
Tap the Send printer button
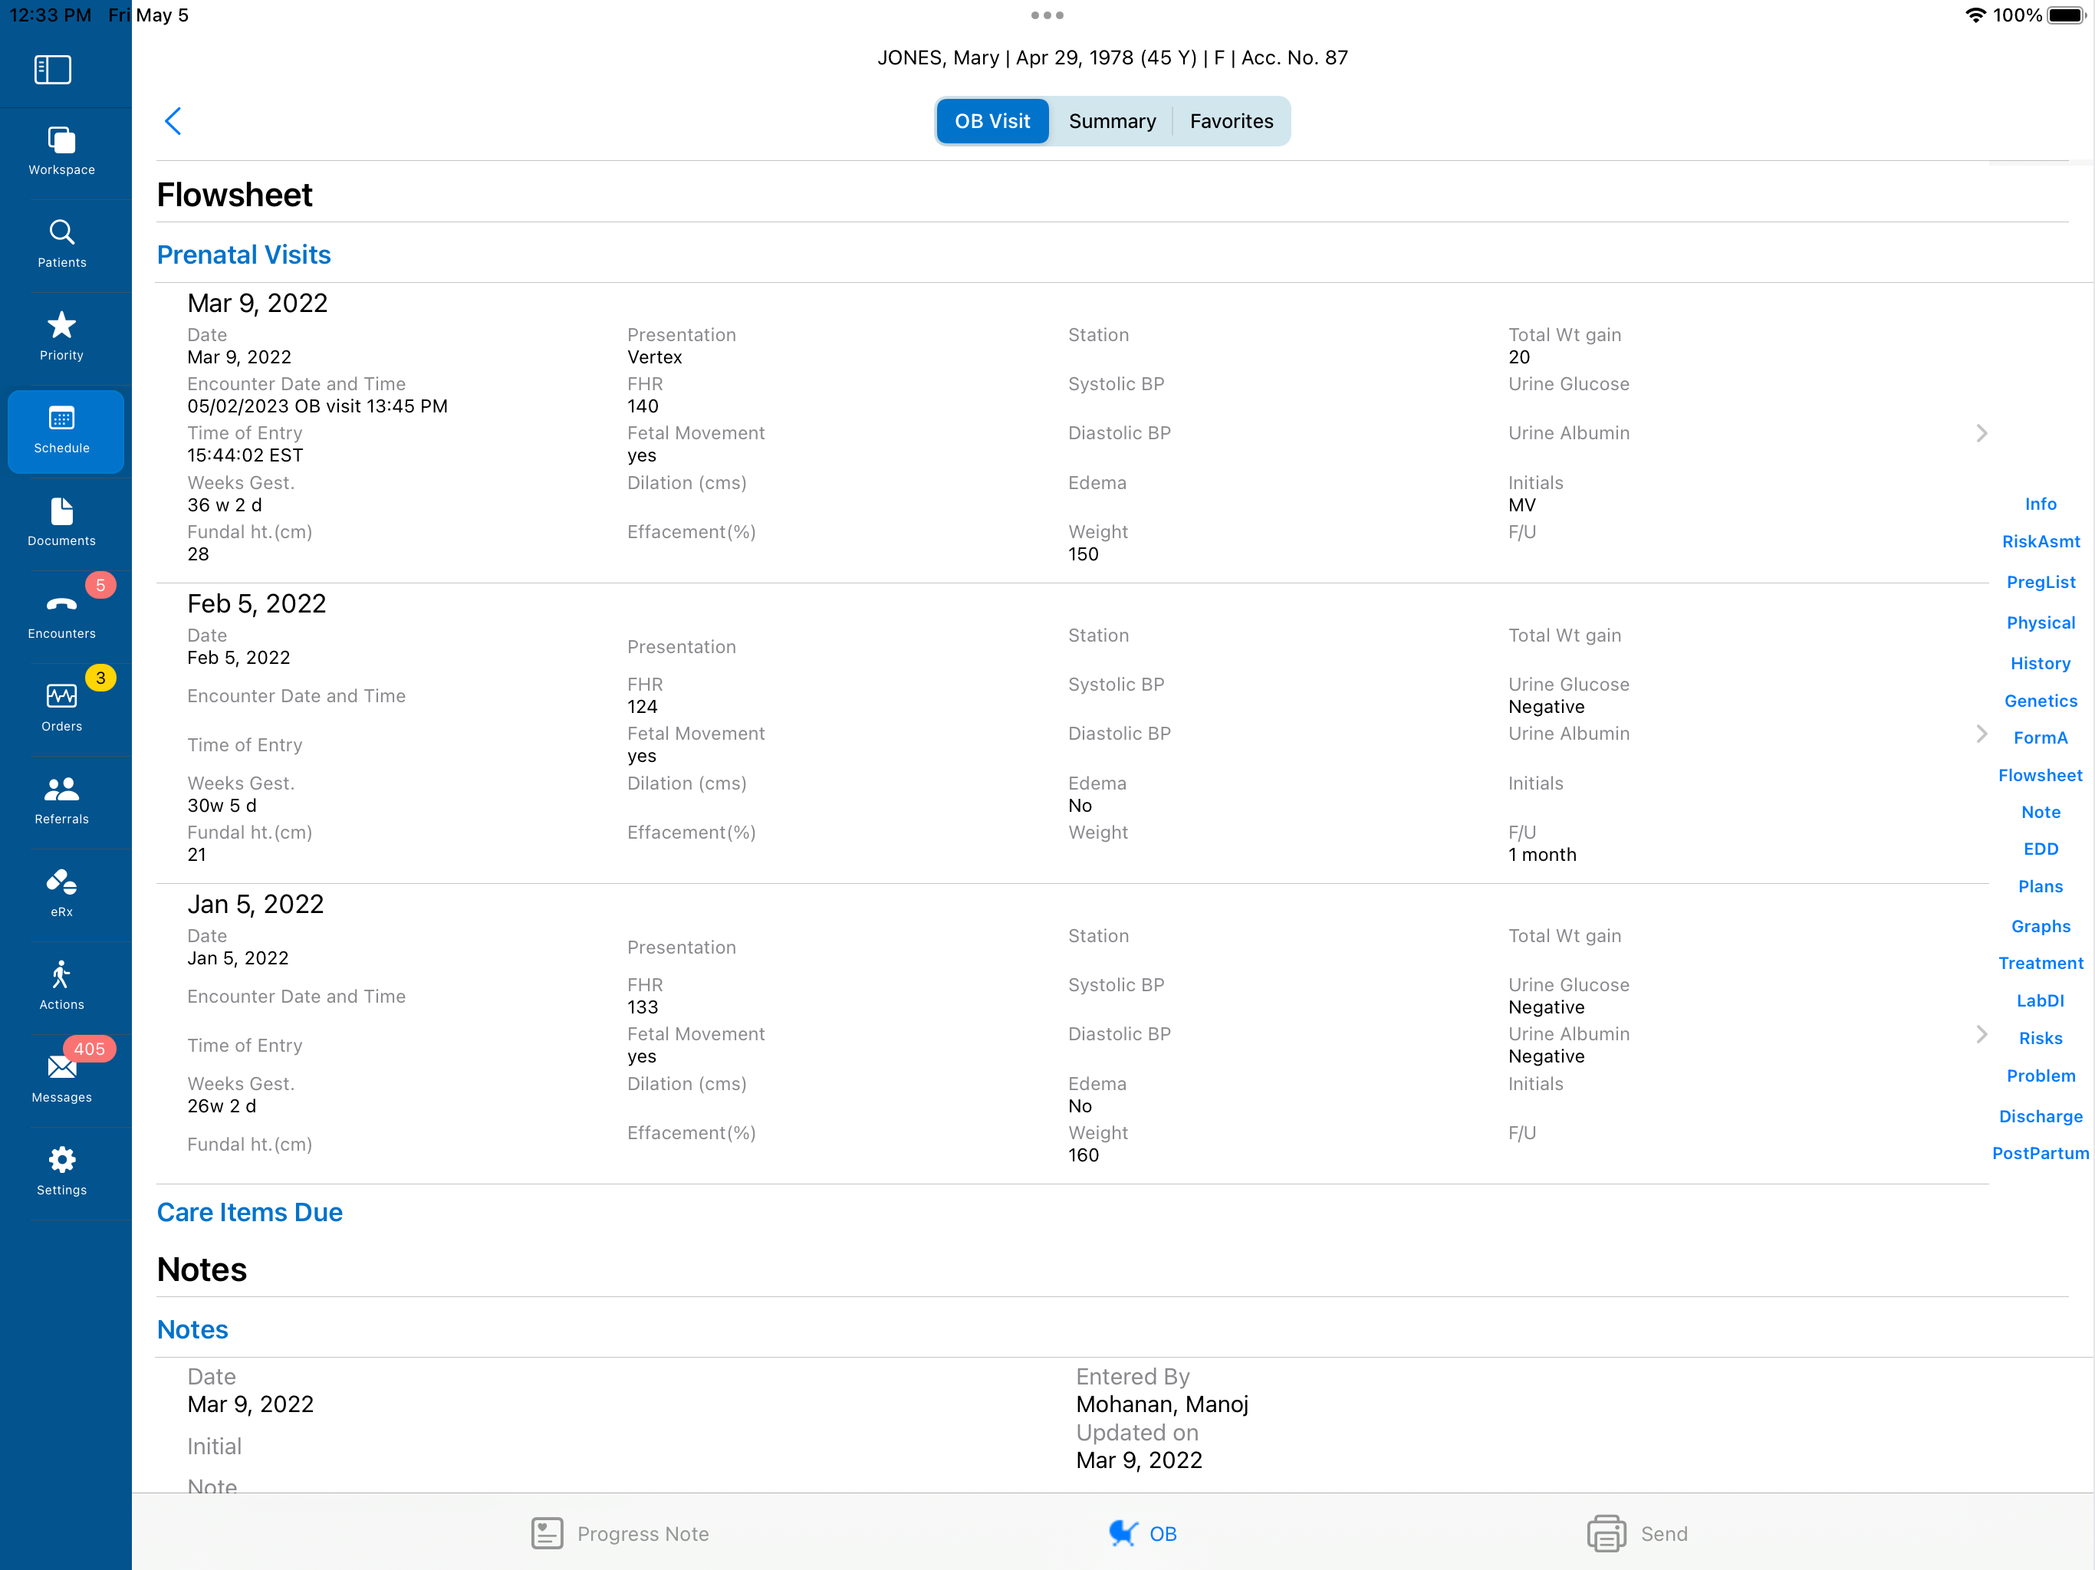point(1637,1533)
